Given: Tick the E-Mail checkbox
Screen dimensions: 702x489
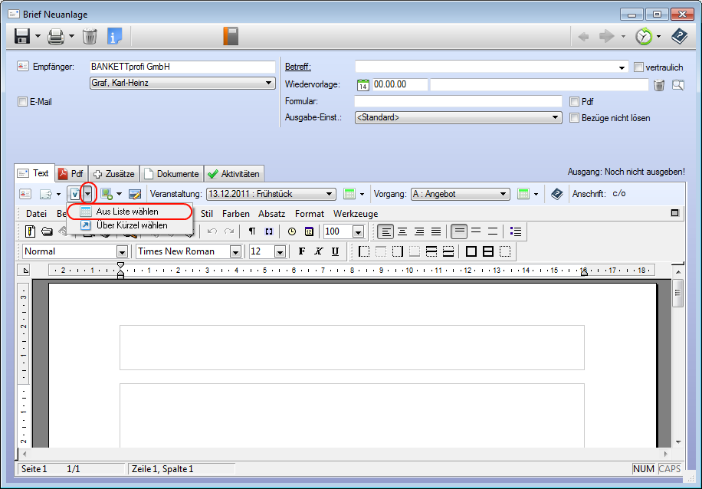Looking at the screenshot, I should click(x=22, y=101).
